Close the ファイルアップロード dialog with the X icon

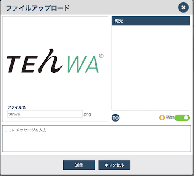click(183, 7)
